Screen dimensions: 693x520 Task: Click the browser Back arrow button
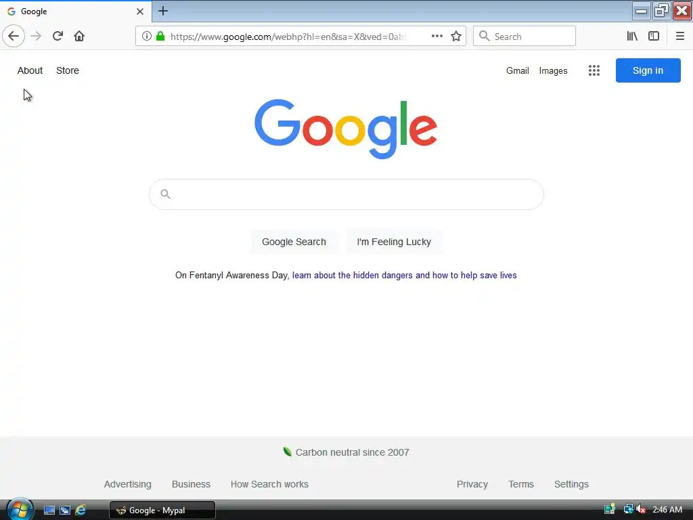pyautogui.click(x=14, y=36)
